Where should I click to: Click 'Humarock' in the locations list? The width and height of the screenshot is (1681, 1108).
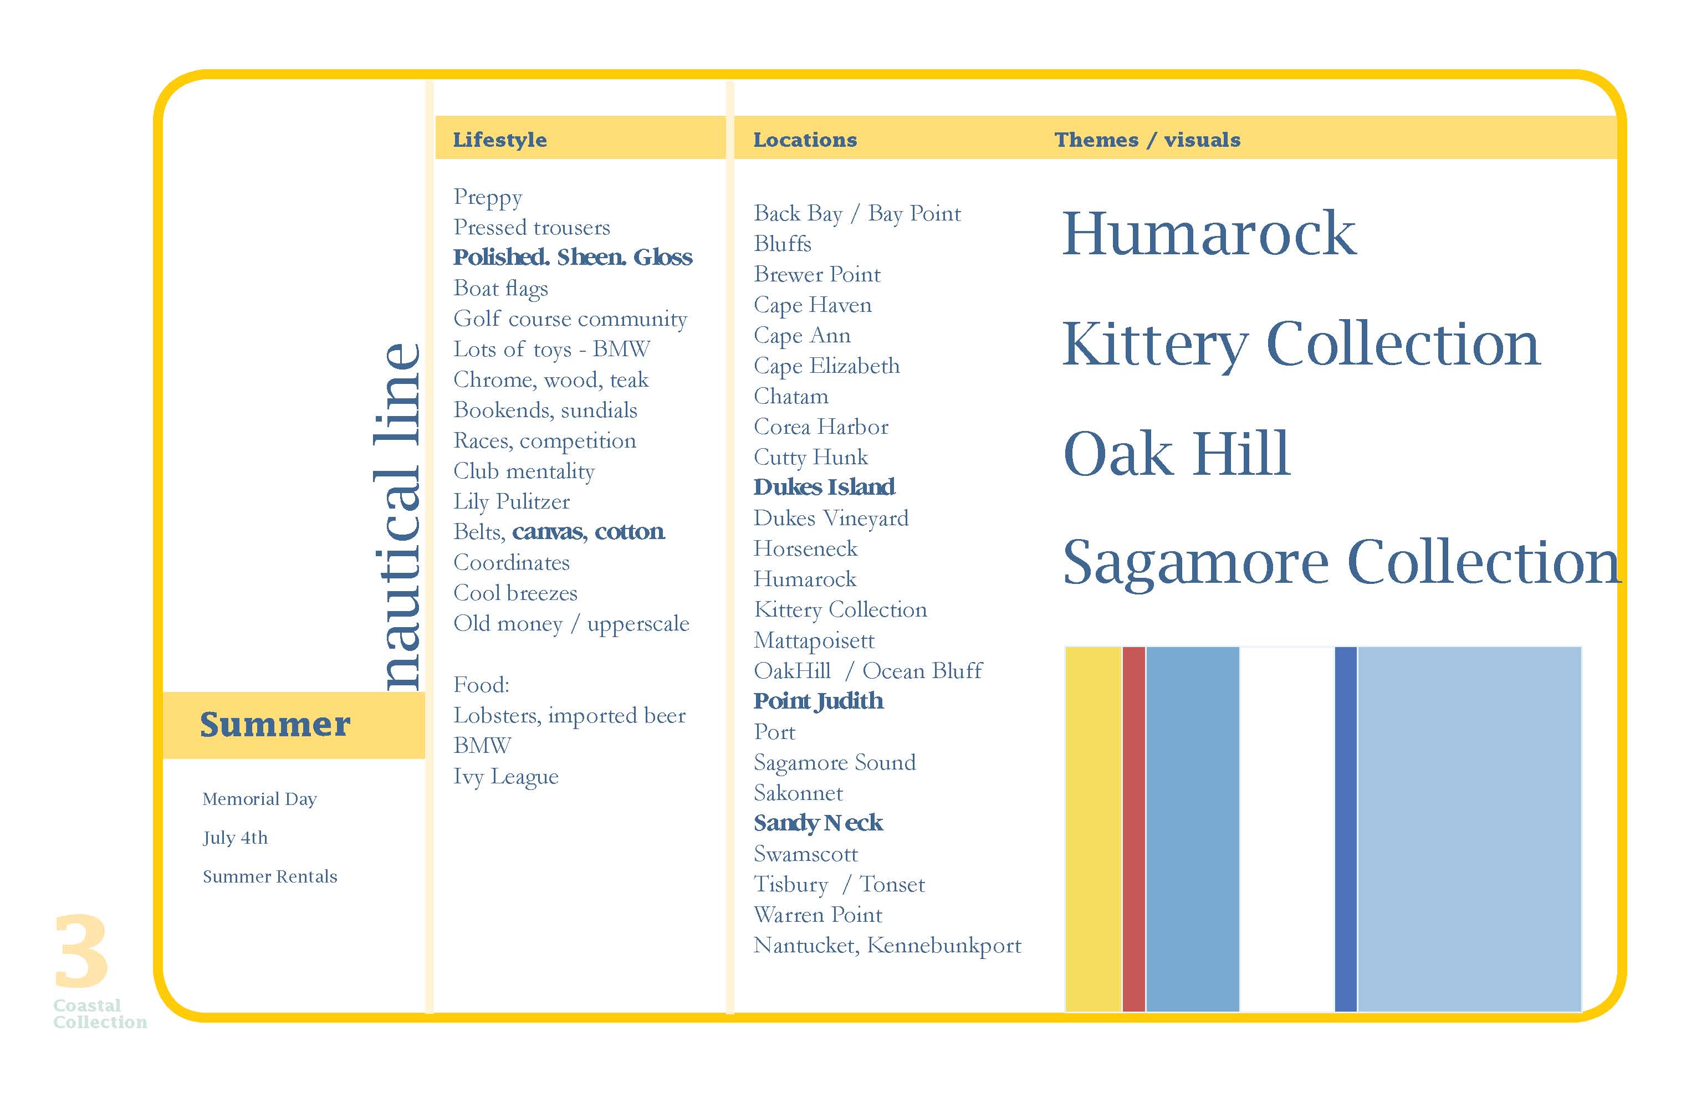tap(805, 579)
